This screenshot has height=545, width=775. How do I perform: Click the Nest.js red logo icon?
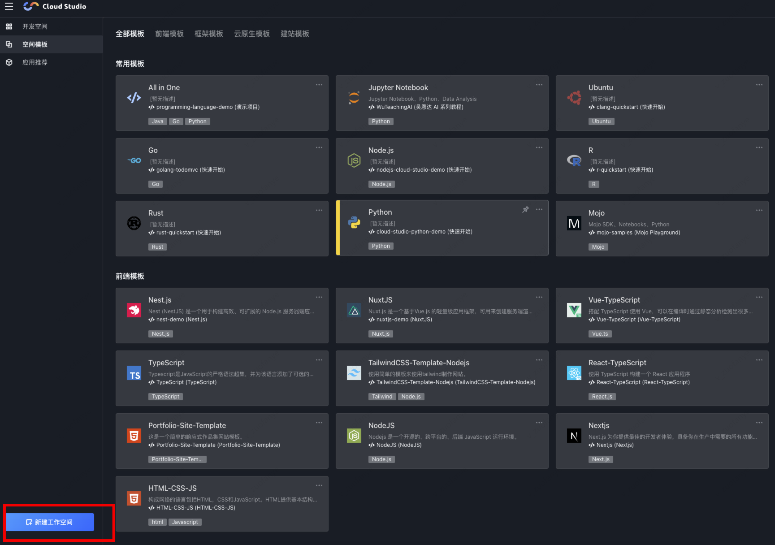coord(134,310)
